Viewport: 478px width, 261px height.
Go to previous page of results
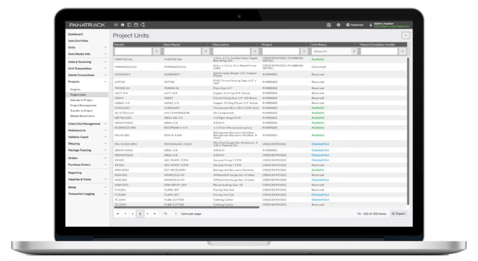coord(125,214)
